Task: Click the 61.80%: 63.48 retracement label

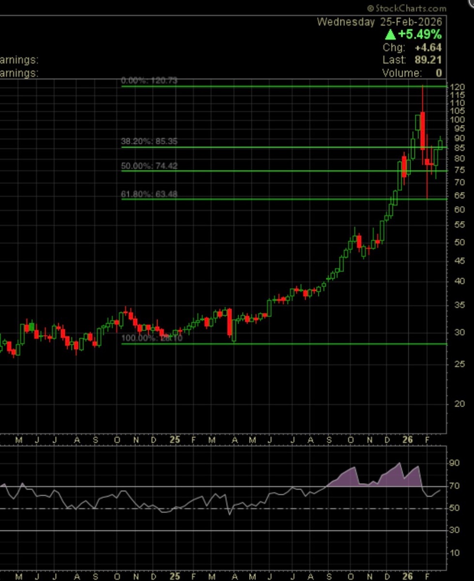Action: click(x=149, y=195)
